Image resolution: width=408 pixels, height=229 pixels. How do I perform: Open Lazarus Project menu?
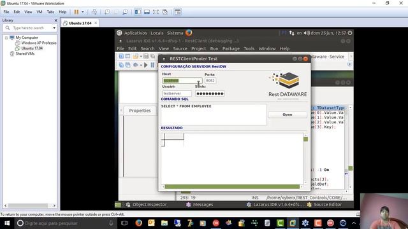coord(198,48)
